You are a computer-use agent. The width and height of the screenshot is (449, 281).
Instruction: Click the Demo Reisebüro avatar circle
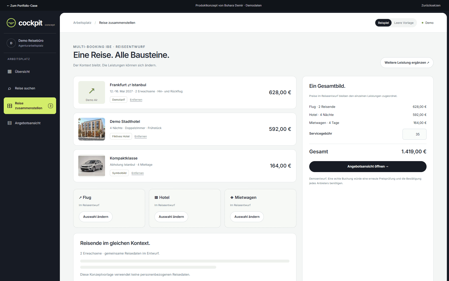(11, 43)
